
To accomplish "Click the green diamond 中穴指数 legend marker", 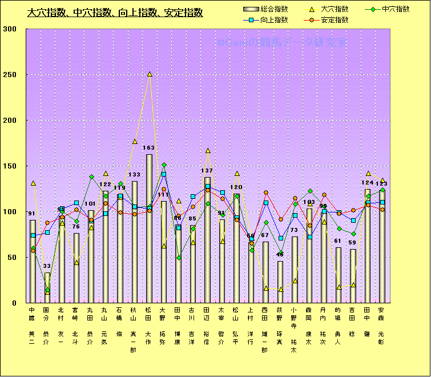I will pyautogui.click(x=372, y=9).
